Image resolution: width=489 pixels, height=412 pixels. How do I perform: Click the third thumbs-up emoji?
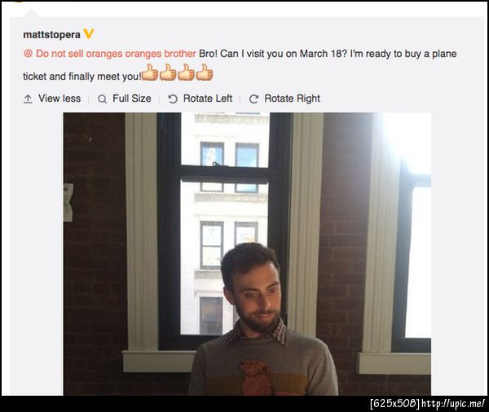(187, 72)
